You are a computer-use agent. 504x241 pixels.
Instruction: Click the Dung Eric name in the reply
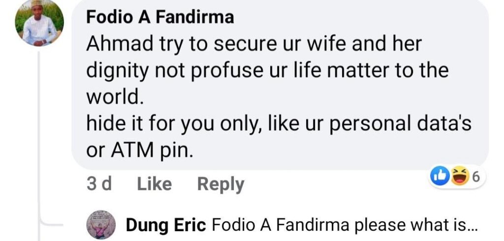[x=166, y=225]
